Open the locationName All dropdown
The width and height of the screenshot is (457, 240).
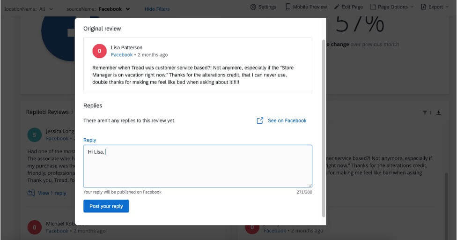46,9
